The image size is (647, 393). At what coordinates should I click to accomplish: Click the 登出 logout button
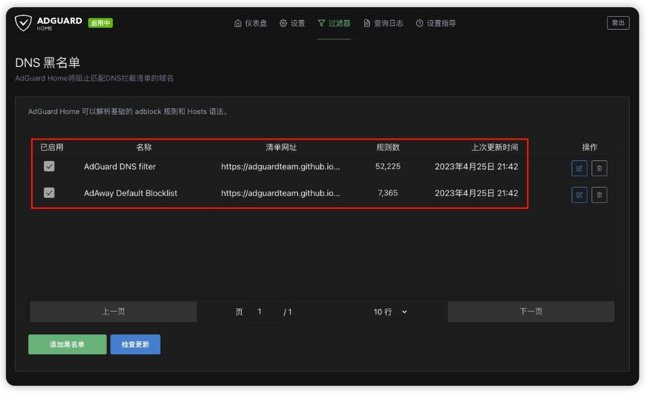[x=618, y=23]
